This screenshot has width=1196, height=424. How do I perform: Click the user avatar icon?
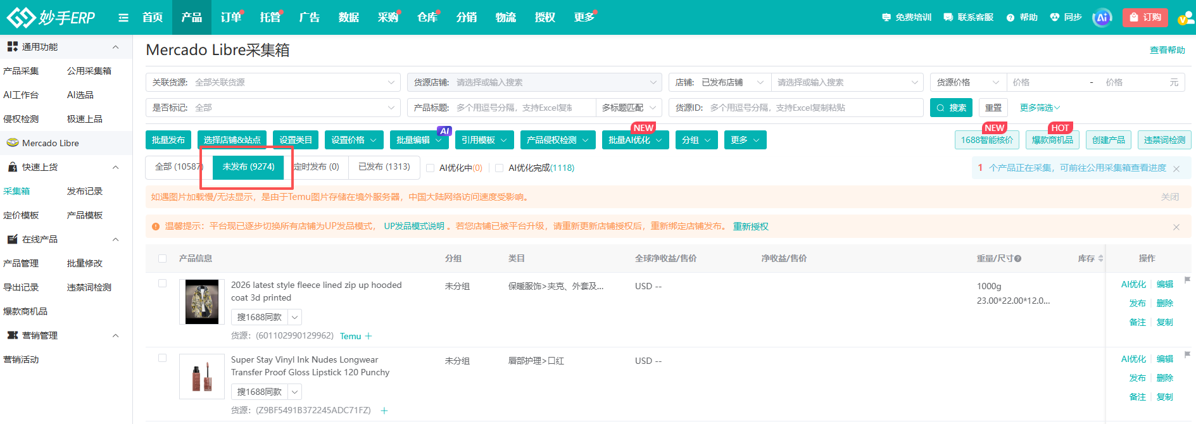(x=1185, y=18)
